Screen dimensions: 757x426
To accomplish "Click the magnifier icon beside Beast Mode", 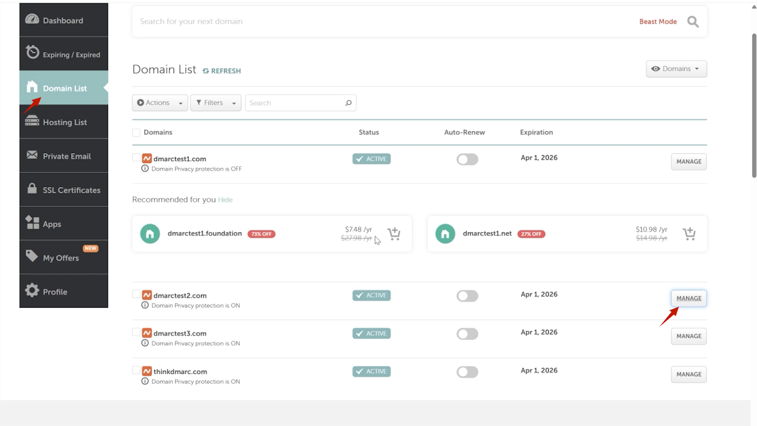I will (693, 22).
